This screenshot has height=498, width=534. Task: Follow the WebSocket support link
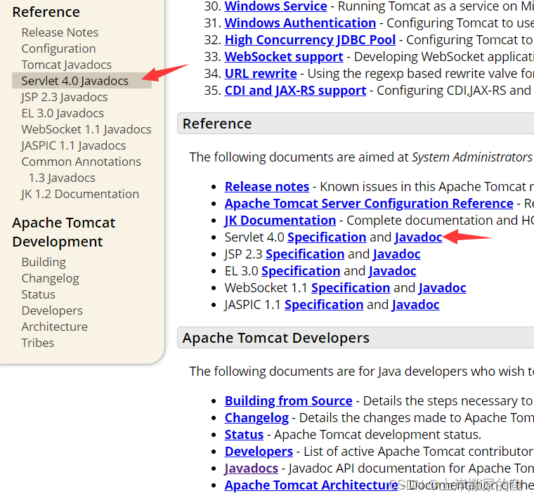click(284, 56)
